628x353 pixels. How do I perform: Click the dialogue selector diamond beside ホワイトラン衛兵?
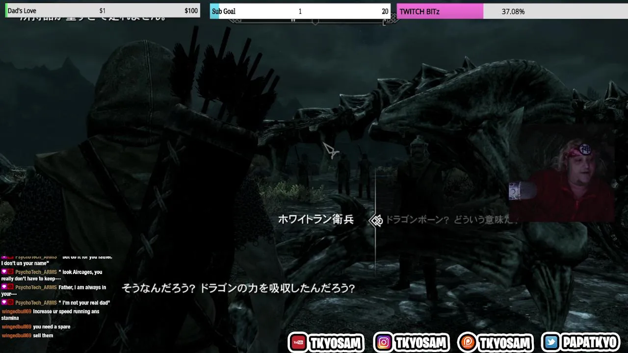(x=376, y=221)
